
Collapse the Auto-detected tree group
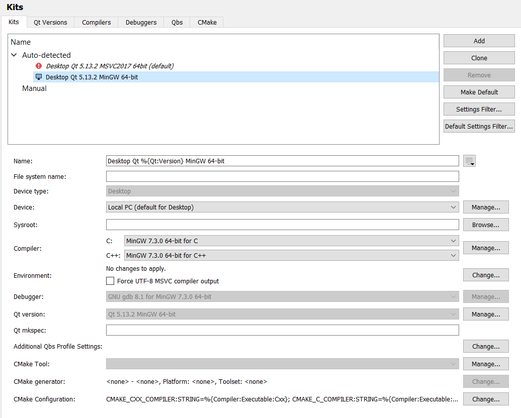pyautogui.click(x=14, y=55)
